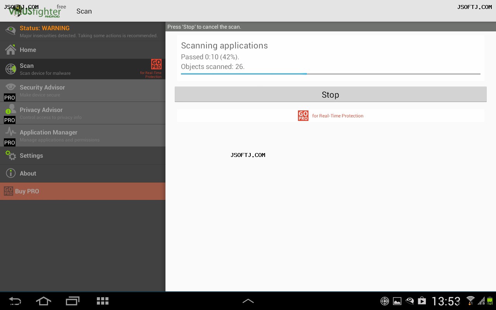Open the About menu item

(83, 173)
